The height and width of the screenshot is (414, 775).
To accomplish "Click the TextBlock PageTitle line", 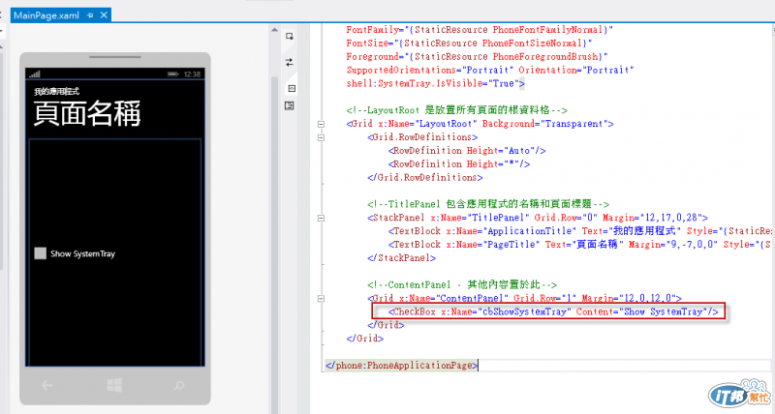I will [x=579, y=245].
